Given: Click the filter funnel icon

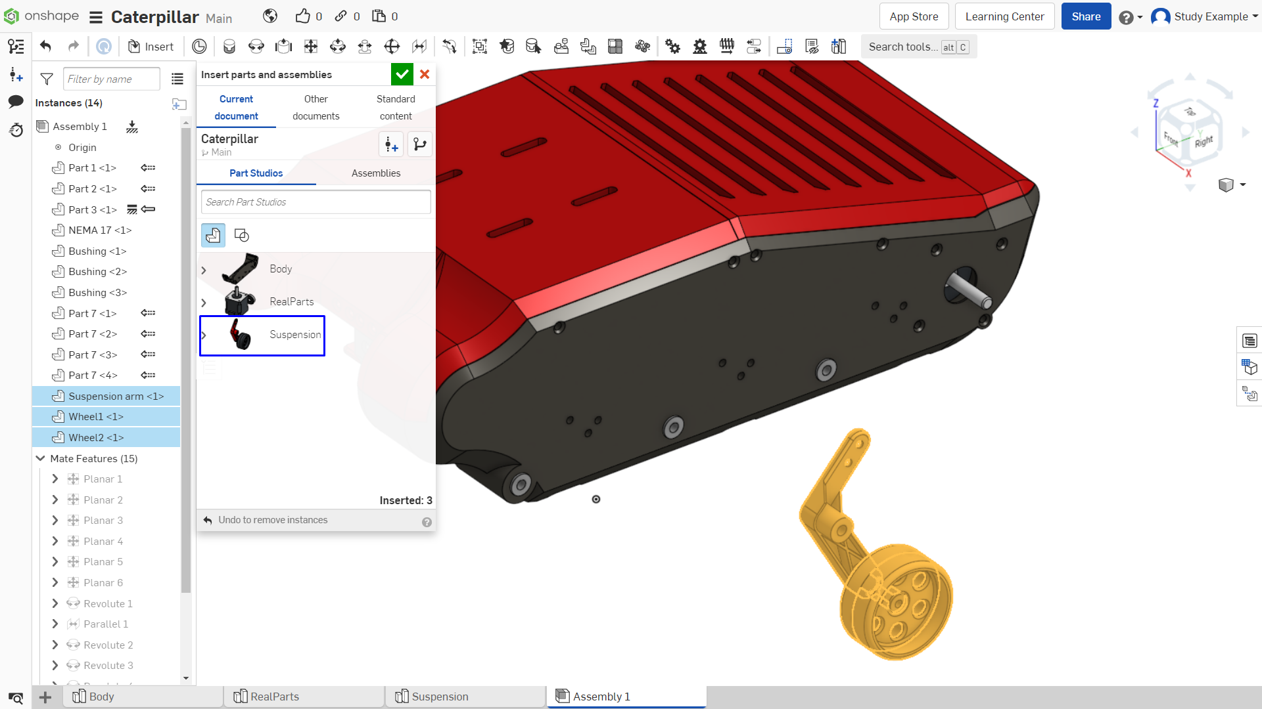Looking at the screenshot, I should point(47,79).
